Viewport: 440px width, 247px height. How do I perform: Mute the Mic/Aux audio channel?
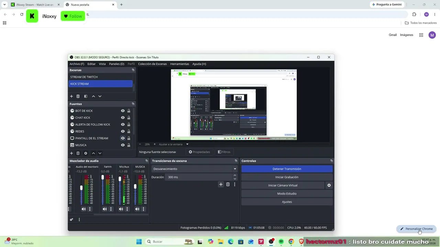pyautogui.click(x=121, y=209)
